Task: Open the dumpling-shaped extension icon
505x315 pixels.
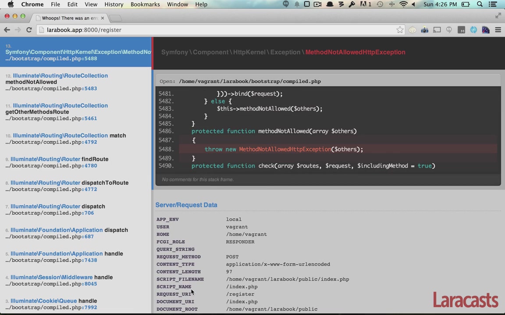Action: [x=412, y=30]
